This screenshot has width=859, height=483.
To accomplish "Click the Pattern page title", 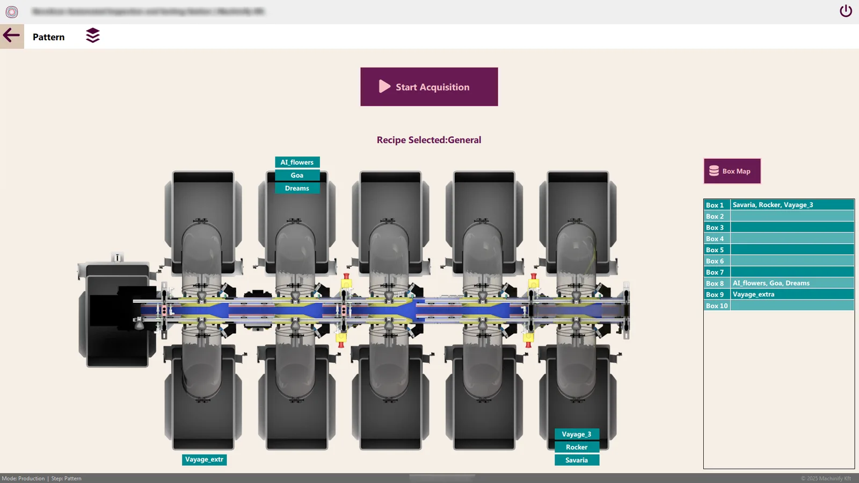I will pyautogui.click(x=49, y=37).
